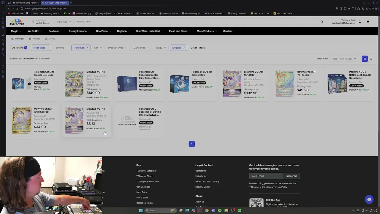Click Clear Filters
The height and width of the screenshot is (214, 380).
[x=198, y=48]
